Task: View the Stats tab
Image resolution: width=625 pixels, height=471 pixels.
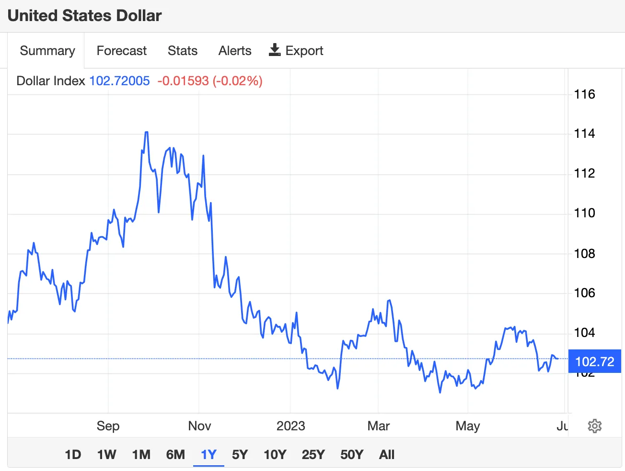Action: click(183, 51)
